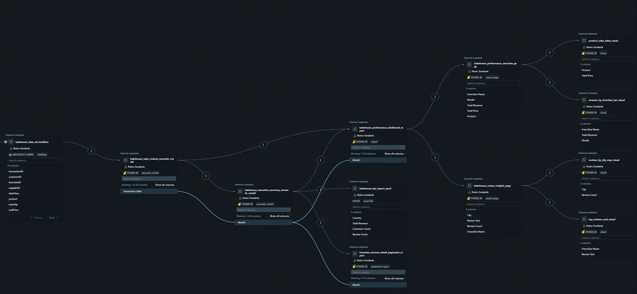Click the top_reviews_card_visual node icon
Image resolution: width=637 pixels, height=294 pixels.
click(x=584, y=219)
